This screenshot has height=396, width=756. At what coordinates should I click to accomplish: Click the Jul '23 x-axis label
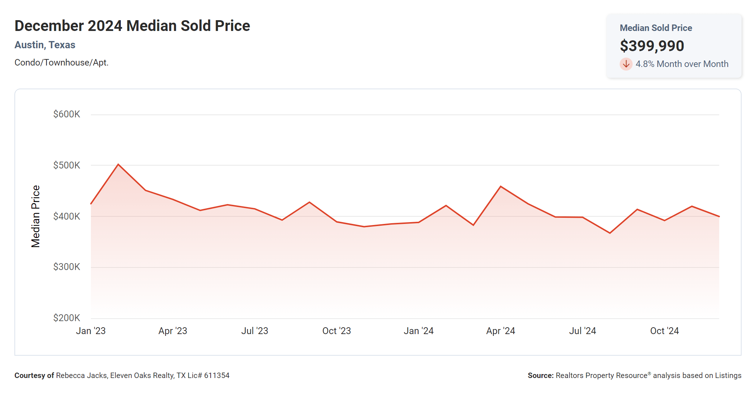pyautogui.click(x=255, y=331)
